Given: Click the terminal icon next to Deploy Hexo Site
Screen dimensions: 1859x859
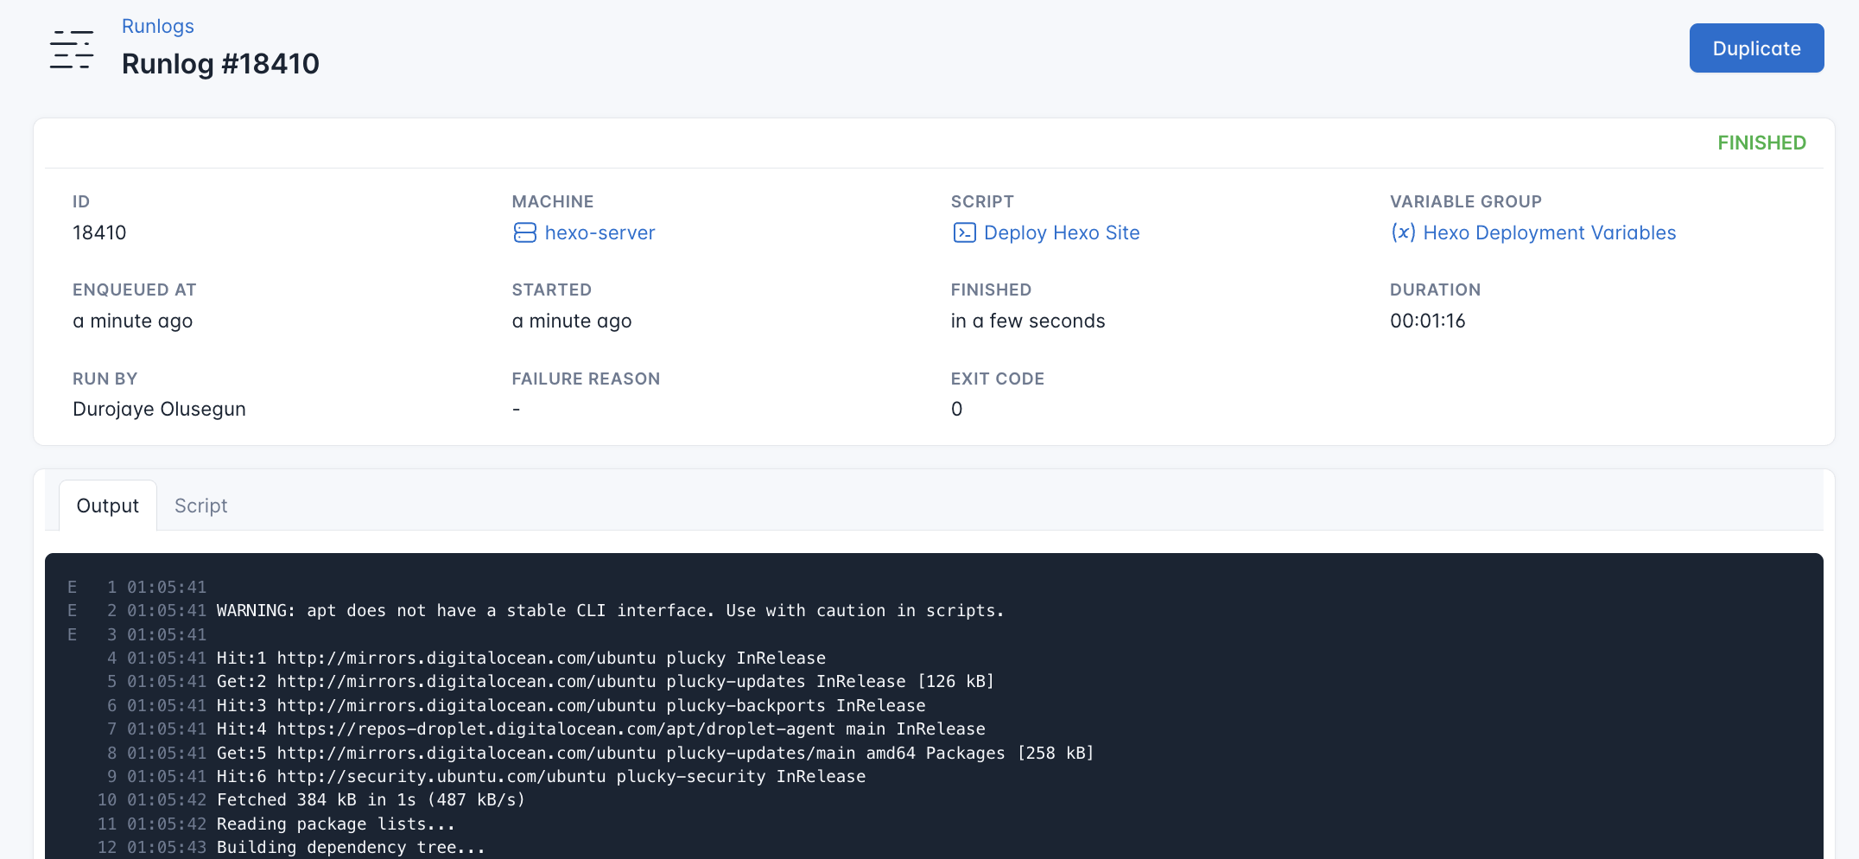Looking at the screenshot, I should coord(963,232).
